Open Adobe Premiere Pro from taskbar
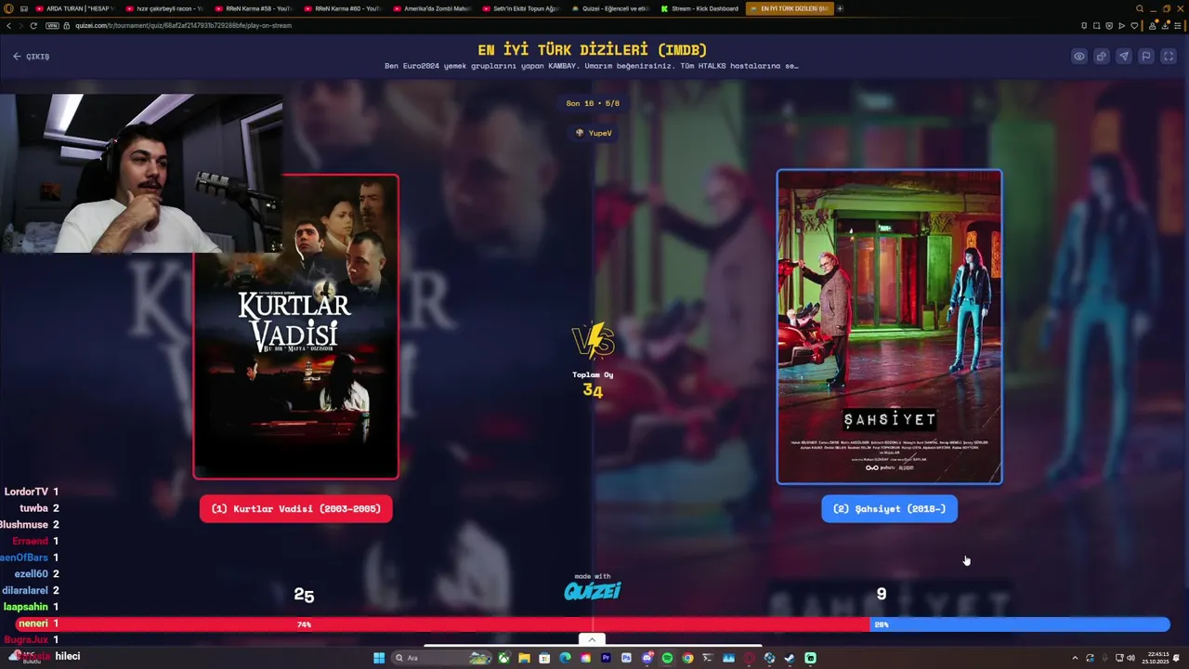 click(x=606, y=658)
